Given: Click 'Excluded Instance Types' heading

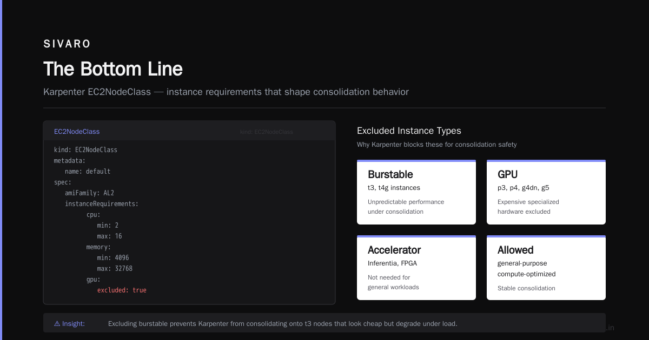Looking at the screenshot, I should click(409, 131).
